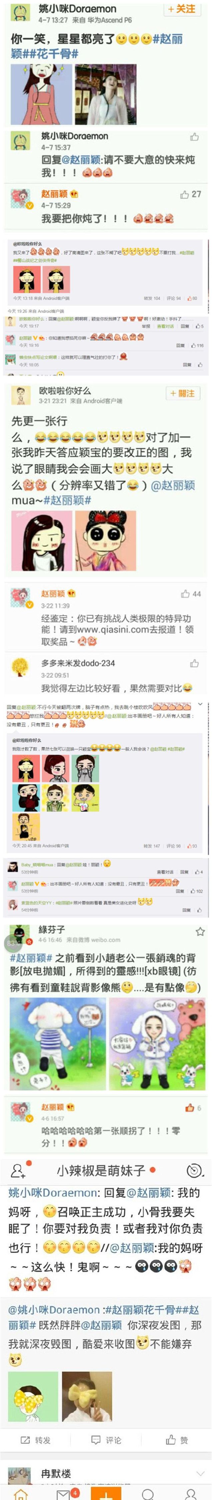This screenshot has width=212, height=1500.
Task: Tap 评论 to comment on the post
Action: pyautogui.click(x=106, y=1440)
